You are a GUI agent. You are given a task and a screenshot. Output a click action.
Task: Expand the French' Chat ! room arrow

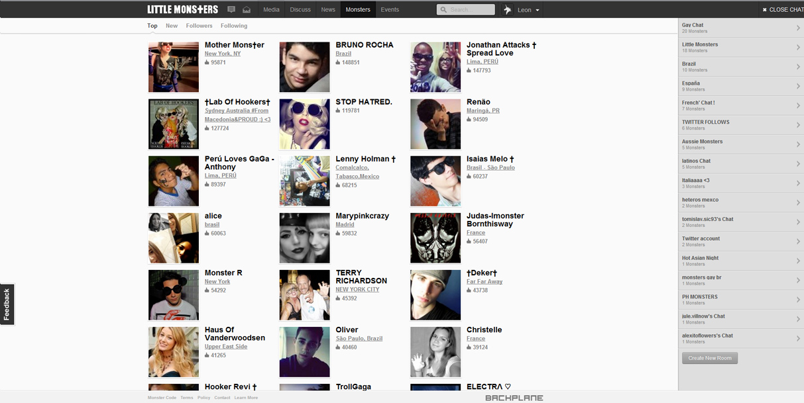click(798, 105)
